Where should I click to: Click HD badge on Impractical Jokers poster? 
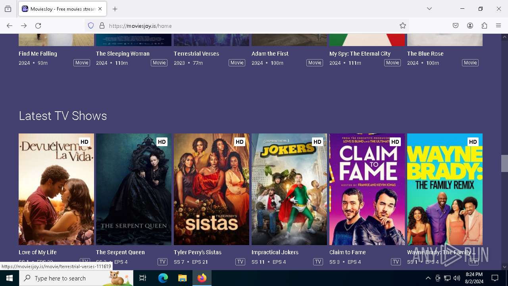click(317, 142)
